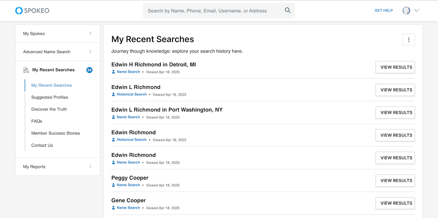This screenshot has height=218, width=438.
Task: Click the person icon next to Edwin H Richmond's Name Search
Action: click(113, 72)
